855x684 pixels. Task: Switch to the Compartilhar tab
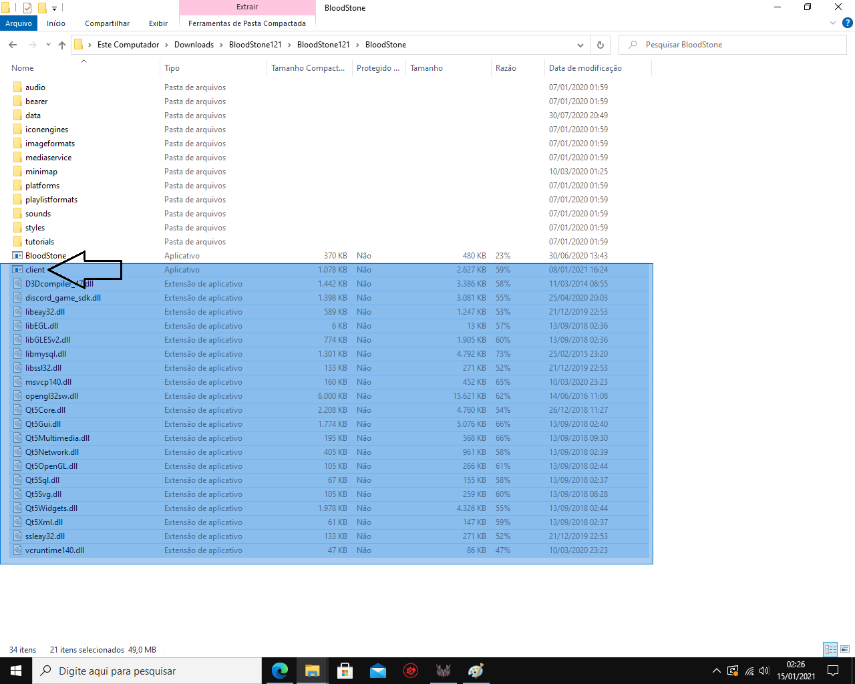pyautogui.click(x=108, y=23)
